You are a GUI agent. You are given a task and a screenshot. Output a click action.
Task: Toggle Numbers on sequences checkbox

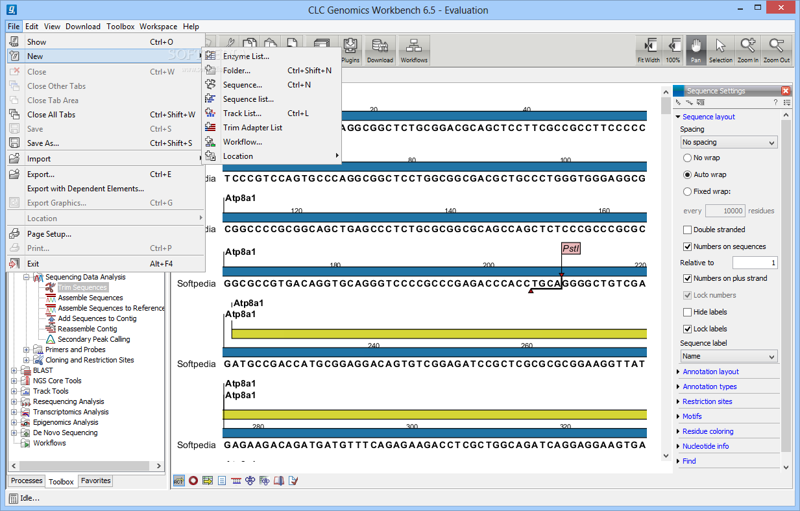pyautogui.click(x=687, y=246)
